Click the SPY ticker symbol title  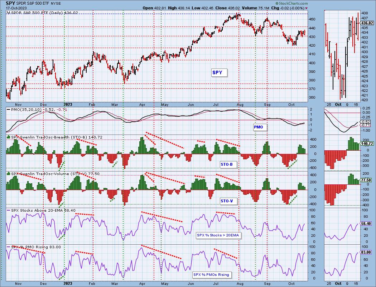10,3
